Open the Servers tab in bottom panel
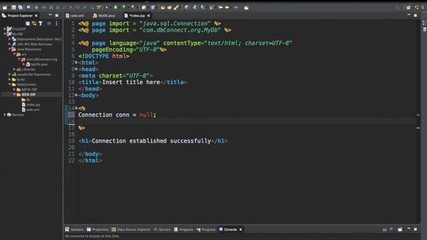The height and width of the screenshot is (240, 427). coord(162,229)
